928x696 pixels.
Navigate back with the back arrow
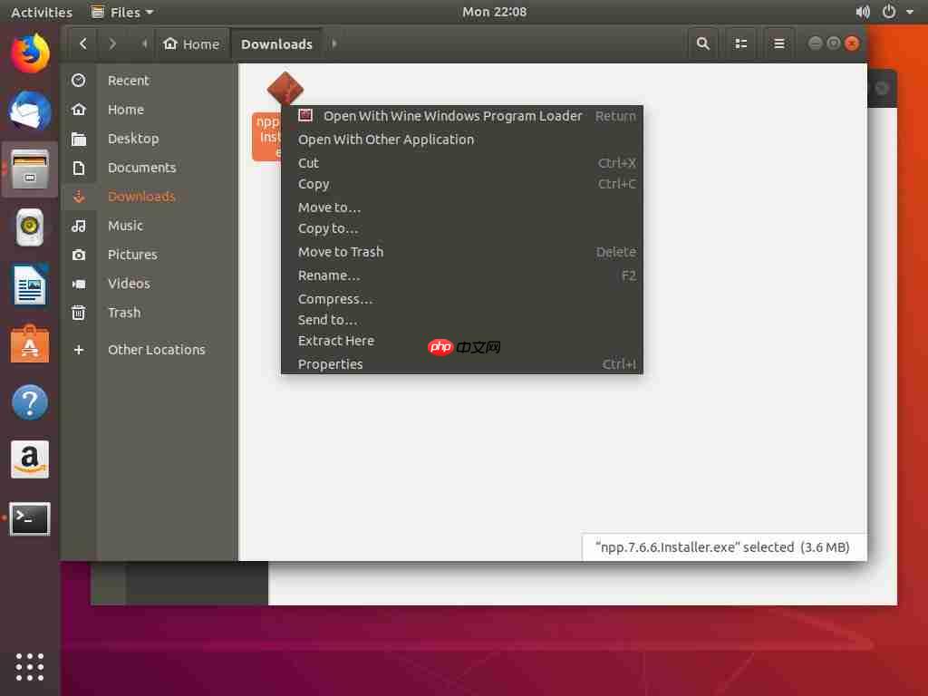click(x=82, y=43)
